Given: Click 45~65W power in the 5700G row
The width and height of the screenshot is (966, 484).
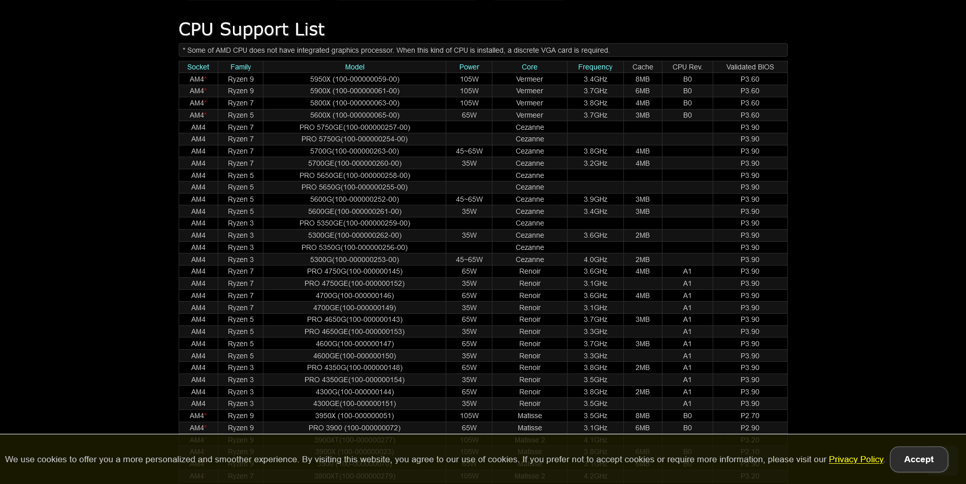Looking at the screenshot, I should pyautogui.click(x=469, y=151).
